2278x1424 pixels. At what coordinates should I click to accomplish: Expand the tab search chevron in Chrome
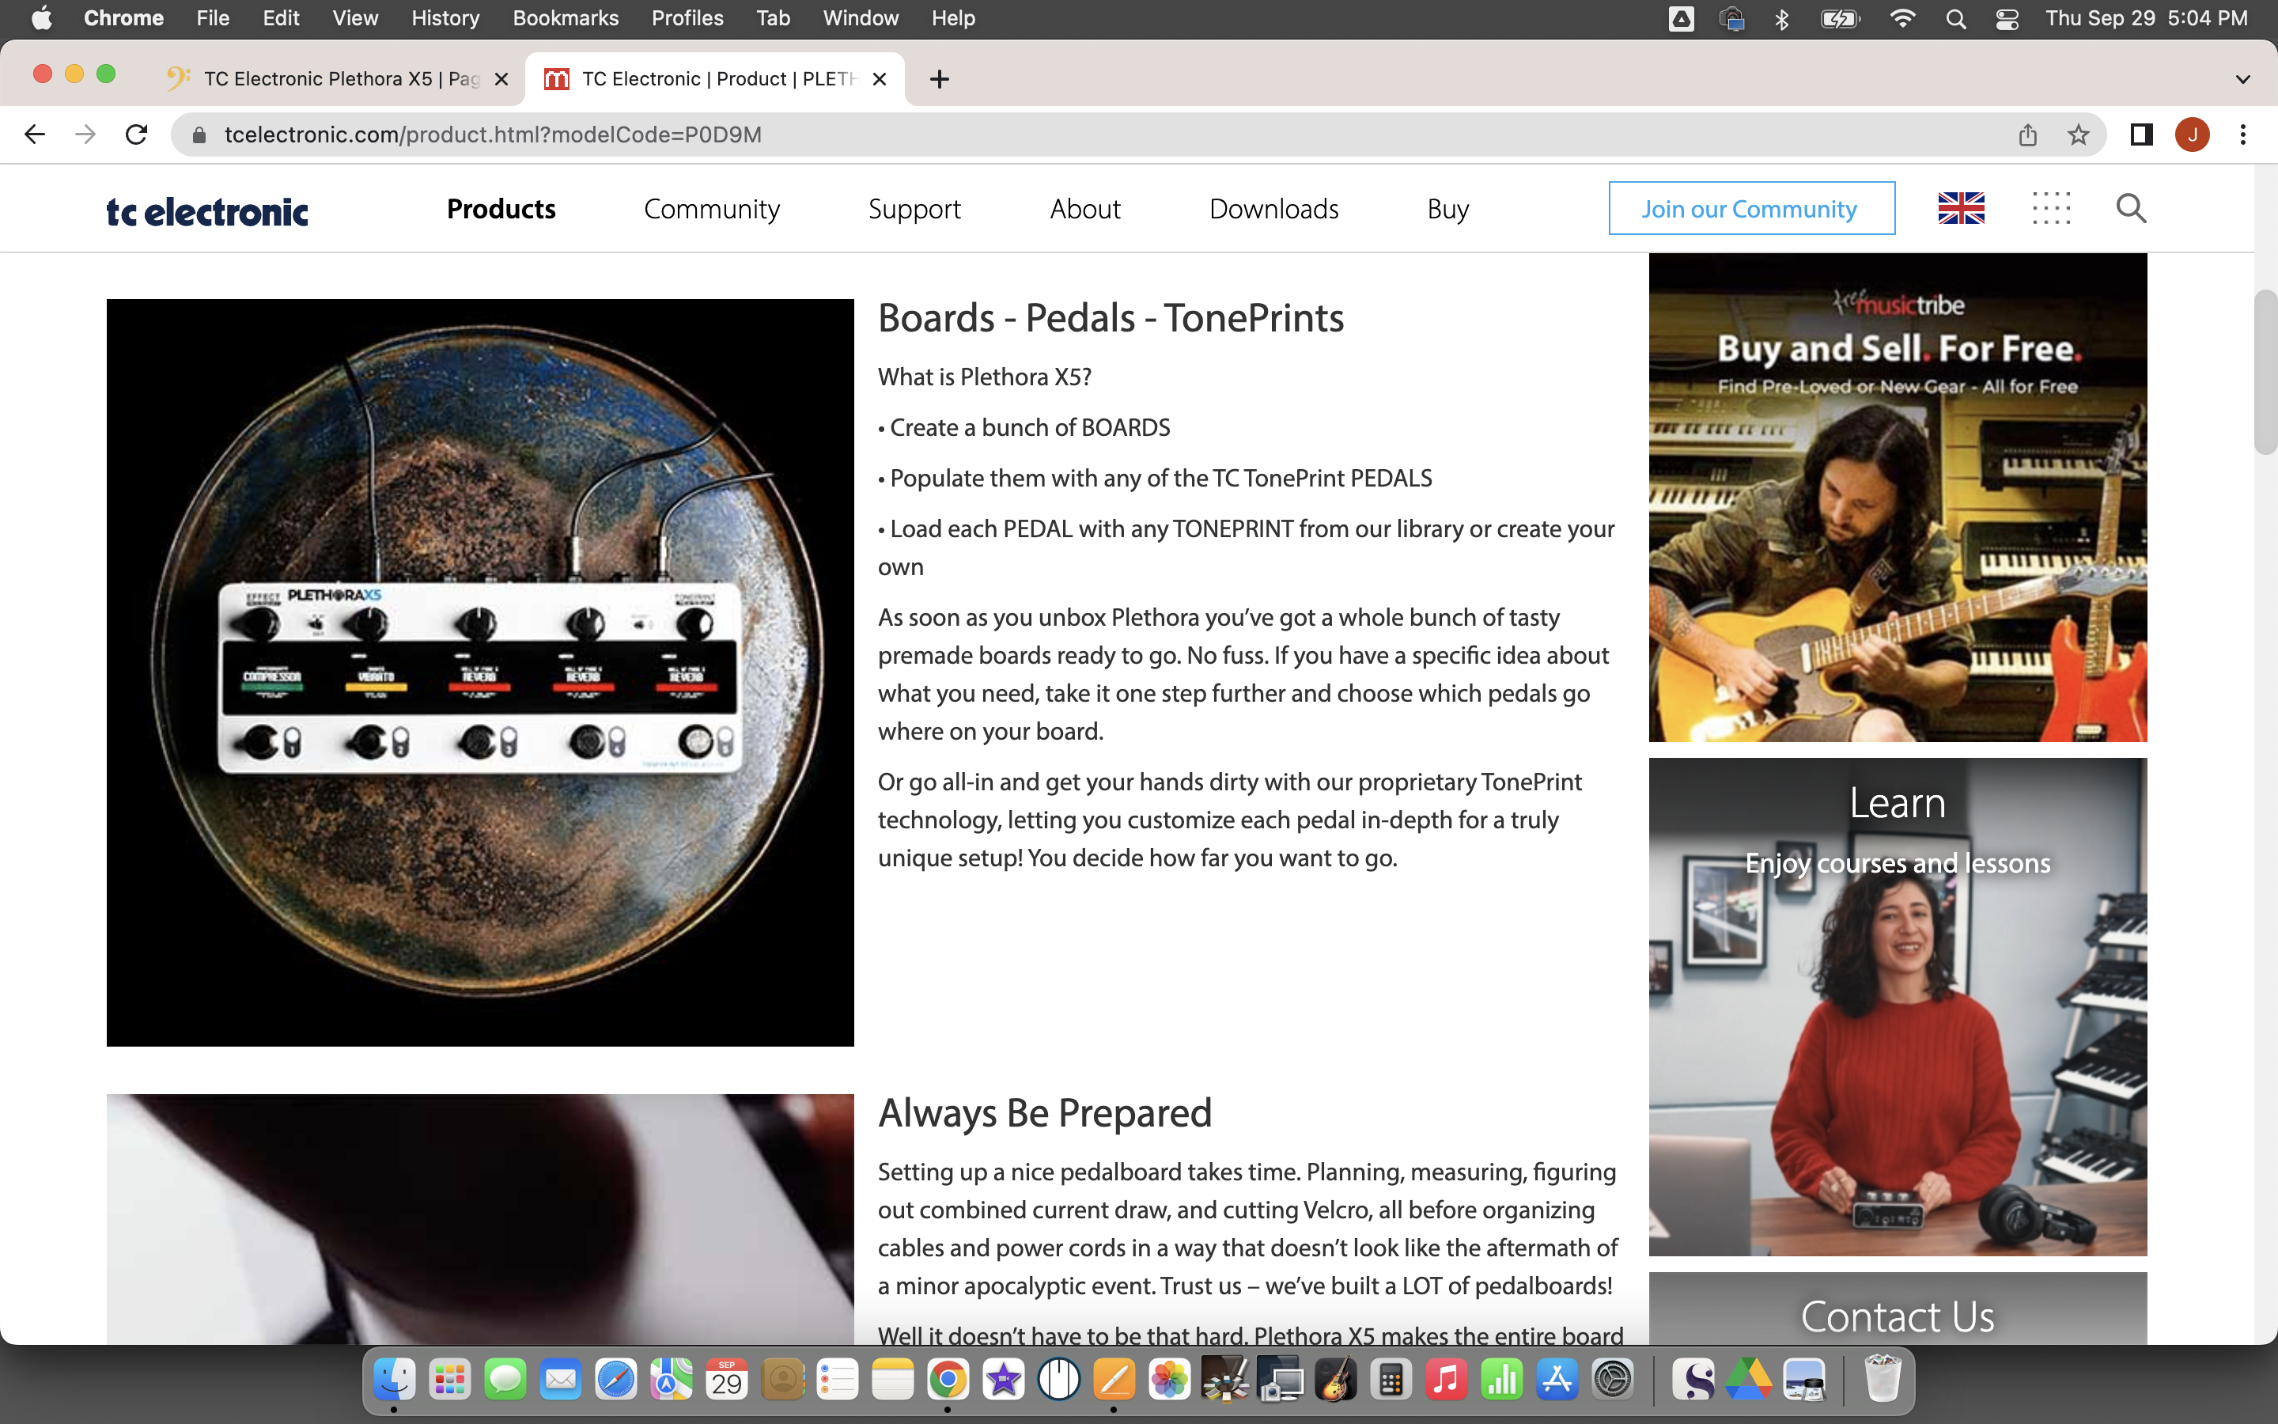[2243, 79]
